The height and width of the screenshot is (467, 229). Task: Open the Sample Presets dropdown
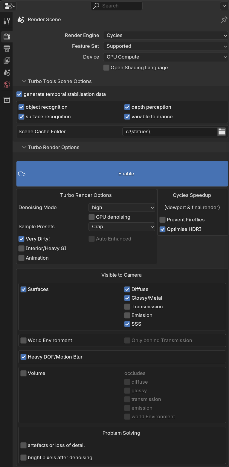[122, 226]
